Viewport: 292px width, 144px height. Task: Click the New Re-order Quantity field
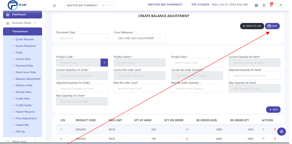[197, 89]
